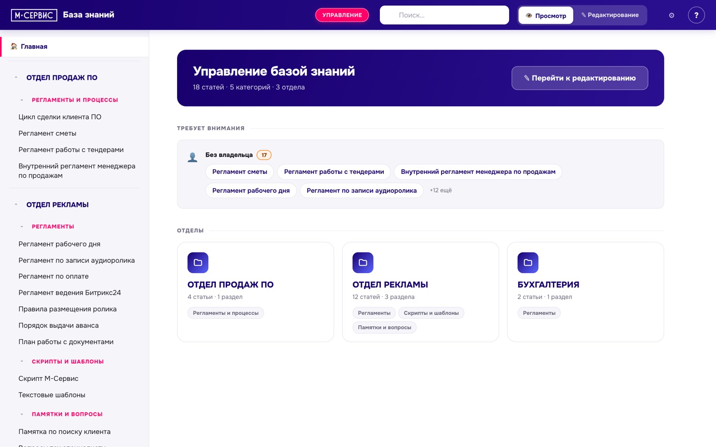716x447 pixels.
Task: Collapse the СКРИПТЫ И ШАБЛОНЫ subsection
Action: (22, 362)
